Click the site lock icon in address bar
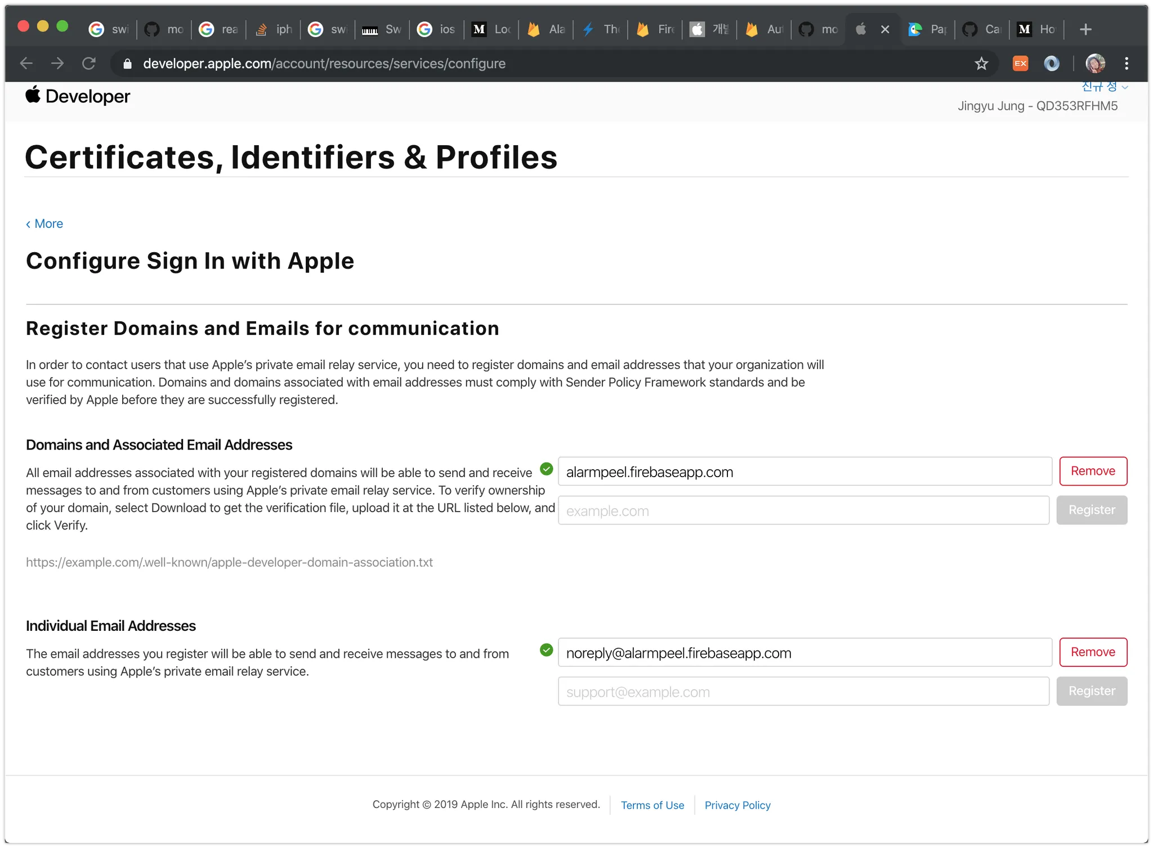This screenshot has width=1153, height=848. pyautogui.click(x=127, y=64)
